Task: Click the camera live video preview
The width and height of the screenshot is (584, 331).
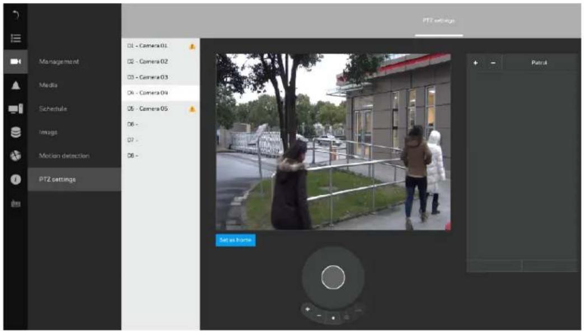Action: (x=333, y=141)
